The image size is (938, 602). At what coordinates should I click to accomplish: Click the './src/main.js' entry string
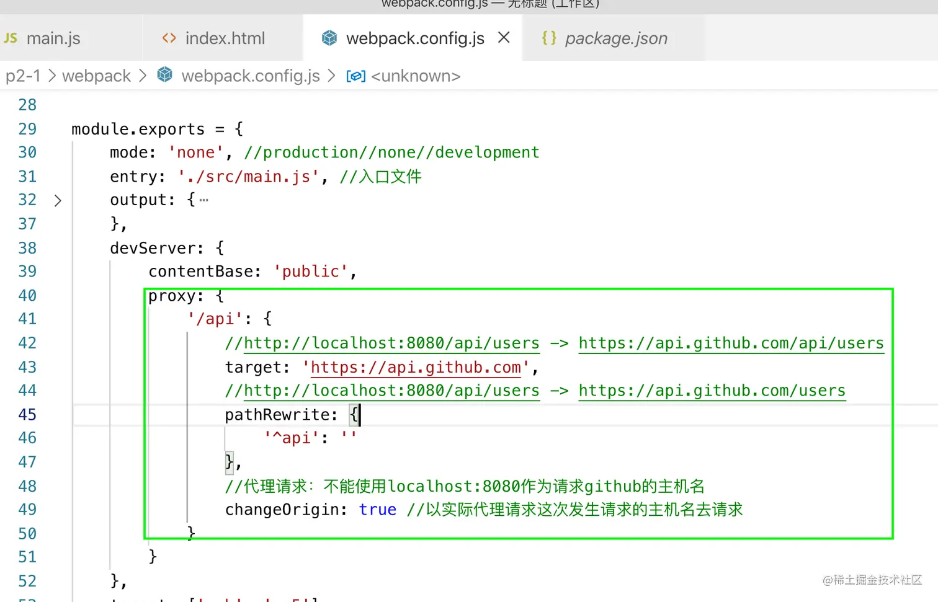tap(248, 177)
